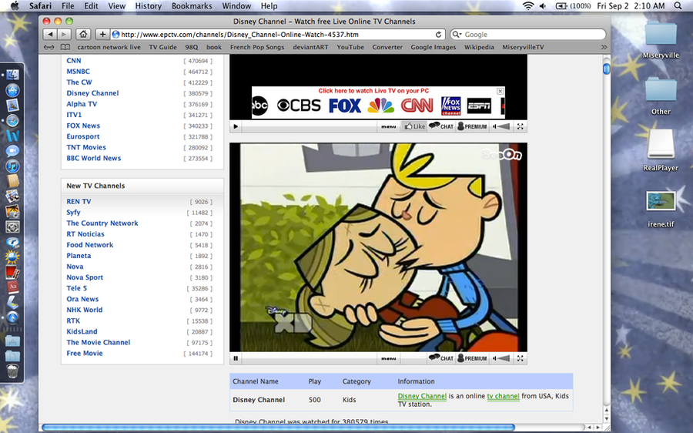Image resolution: width=693 pixels, height=433 pixels.
Task: Open Finder from the Dock
Action: coord(12,74)
